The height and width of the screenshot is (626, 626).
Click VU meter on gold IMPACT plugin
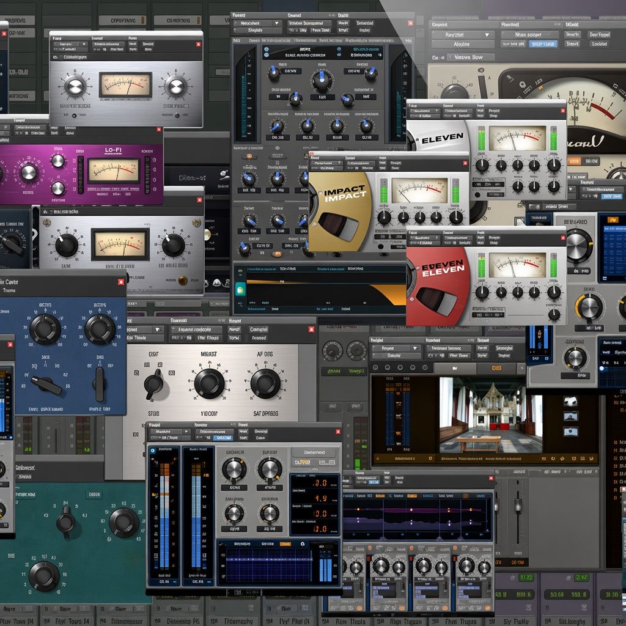click(419, 191)
